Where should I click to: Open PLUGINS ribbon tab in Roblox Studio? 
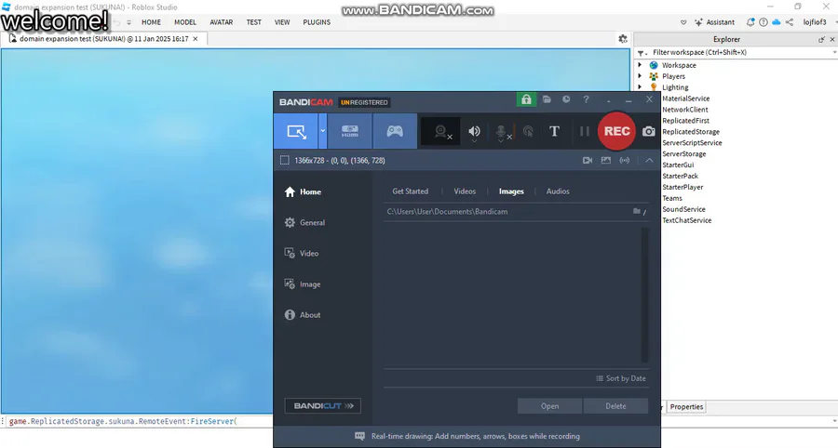coord(317,22)
